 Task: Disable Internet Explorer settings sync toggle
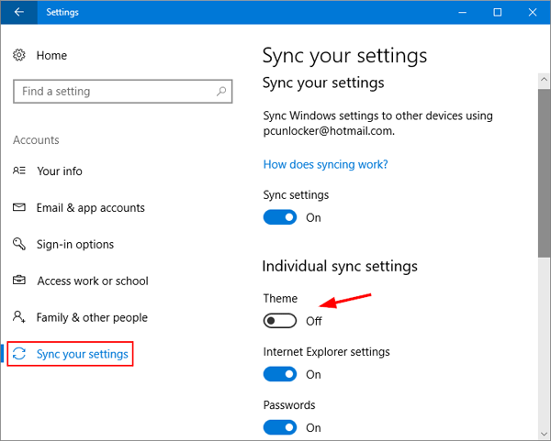click(280, 374)
